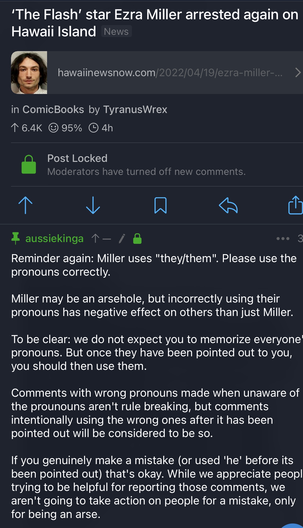View the Ezra Miller mugshot thumbnail
This screenshot has width=303, height=528.
(x=29, y=73)
